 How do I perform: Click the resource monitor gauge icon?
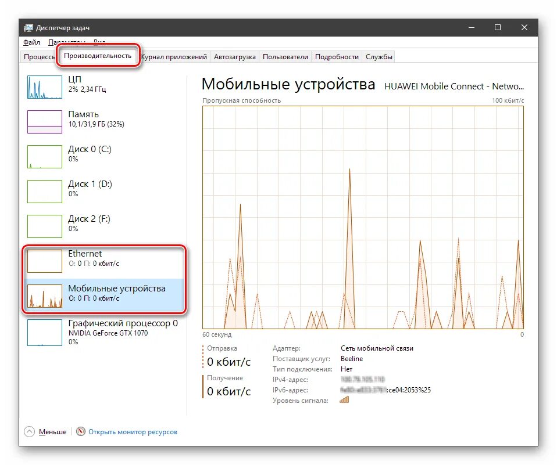(81, 431)
